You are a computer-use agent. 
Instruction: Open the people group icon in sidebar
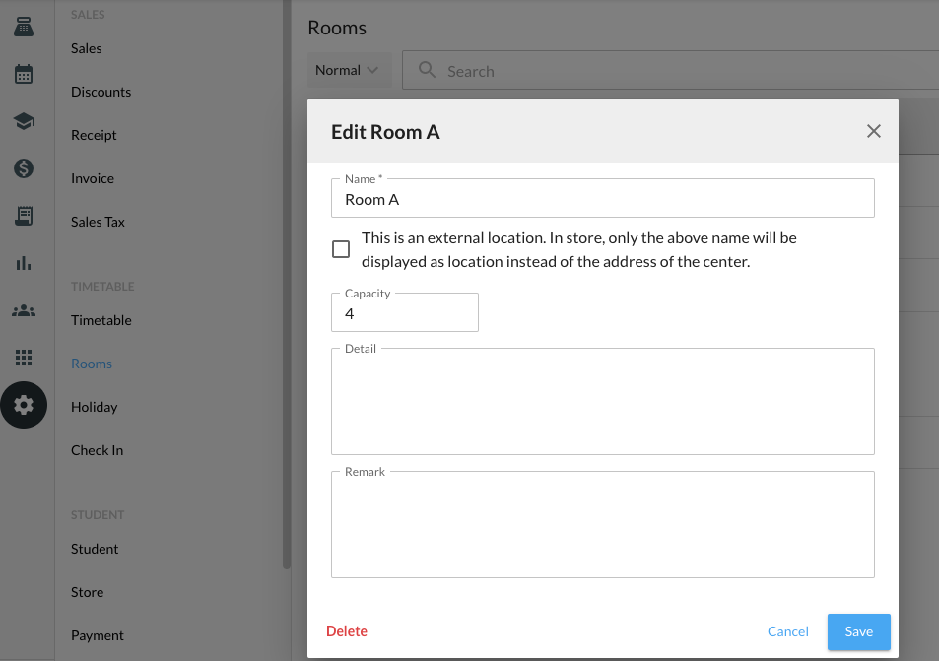[24, 310]
